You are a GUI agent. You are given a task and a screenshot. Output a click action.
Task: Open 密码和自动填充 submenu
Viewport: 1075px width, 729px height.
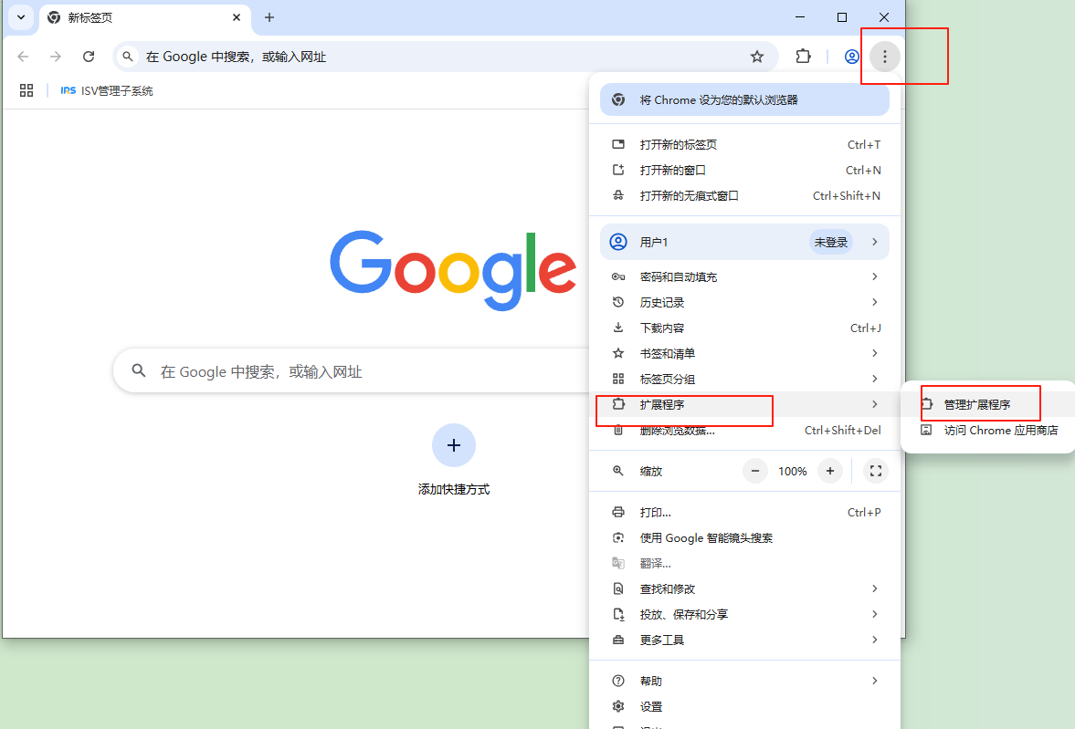(x=744, y=276)
